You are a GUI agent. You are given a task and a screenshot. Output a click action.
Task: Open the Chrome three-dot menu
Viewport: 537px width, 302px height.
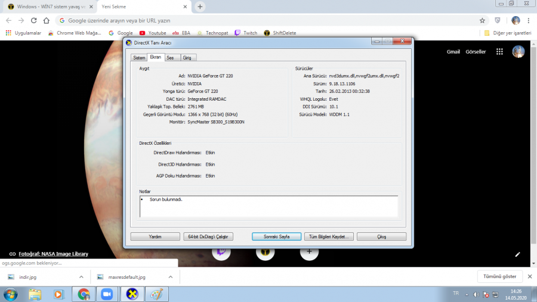529,20
